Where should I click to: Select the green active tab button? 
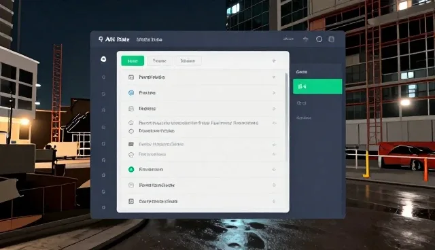point(133,60)
